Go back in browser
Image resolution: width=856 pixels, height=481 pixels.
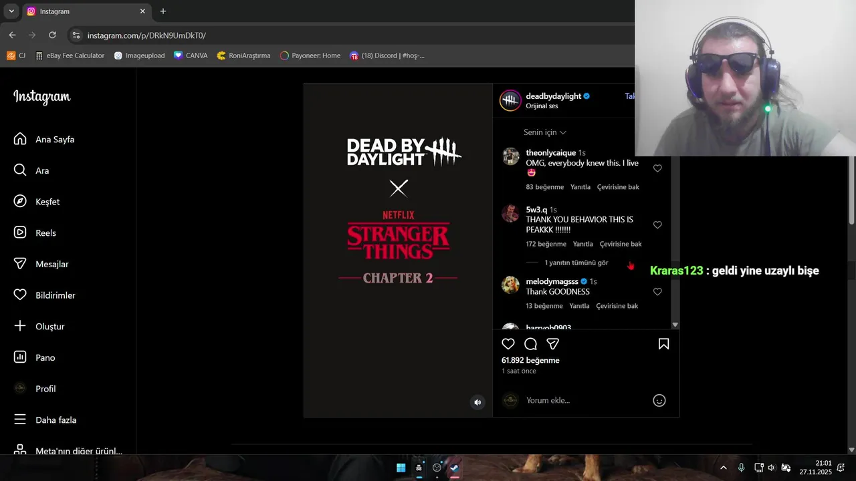(12, 35)
